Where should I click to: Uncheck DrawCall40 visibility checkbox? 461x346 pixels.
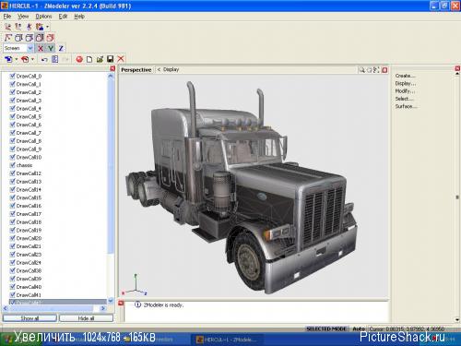tap(13, 287)
